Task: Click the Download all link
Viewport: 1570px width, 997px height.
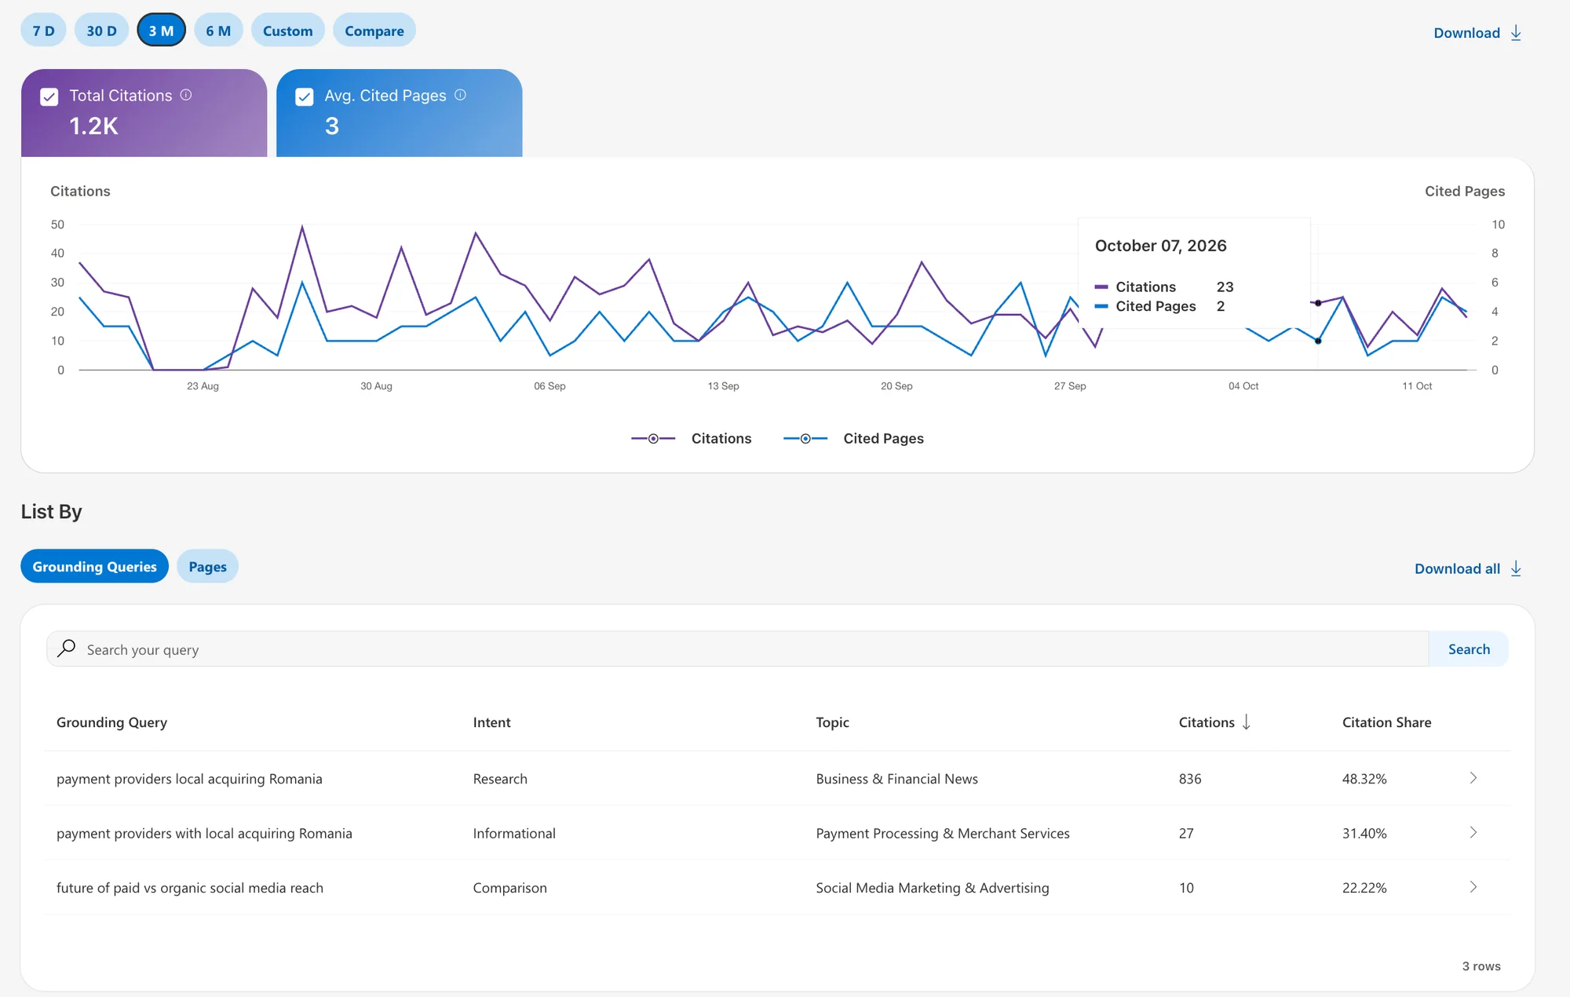Action: tap(1468, 568)
